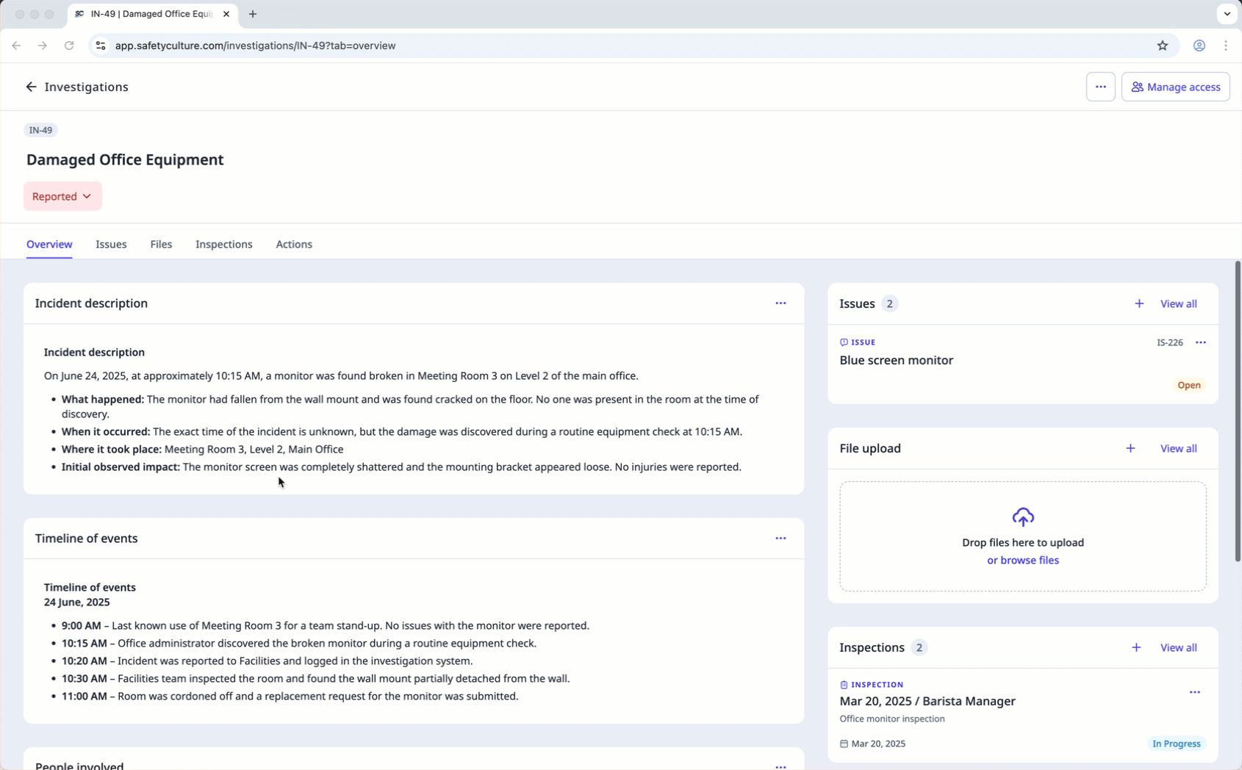Expand the tab search dropdown arrow
Image resolution: width=1242 pixels, height=770 pixels.
click(x=1227, y=14)
